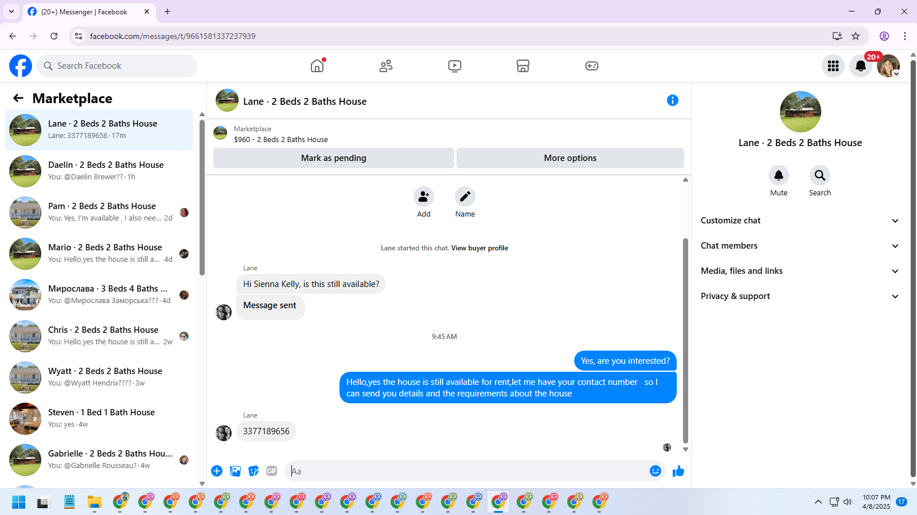Image resolution: width=917 pixels, height=515 pixels.
Task: Open the apps grid menu icon
Action: point(833,66)
